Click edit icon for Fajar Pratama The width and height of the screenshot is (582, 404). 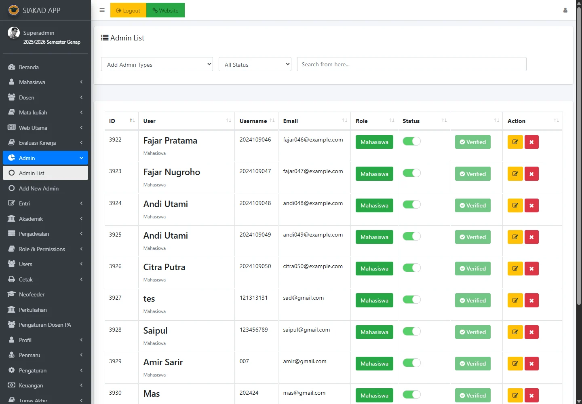pos(515,142)
